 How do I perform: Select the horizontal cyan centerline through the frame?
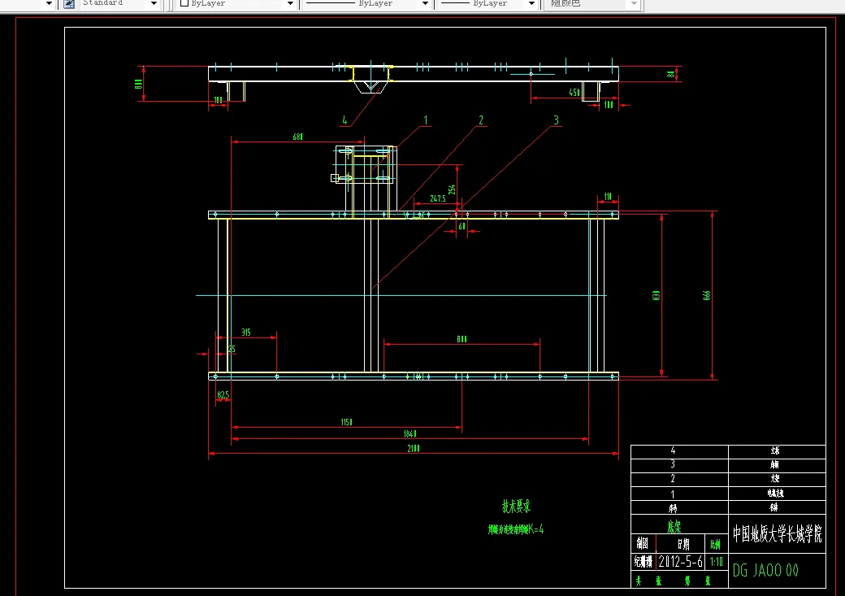tap(401, 296)
